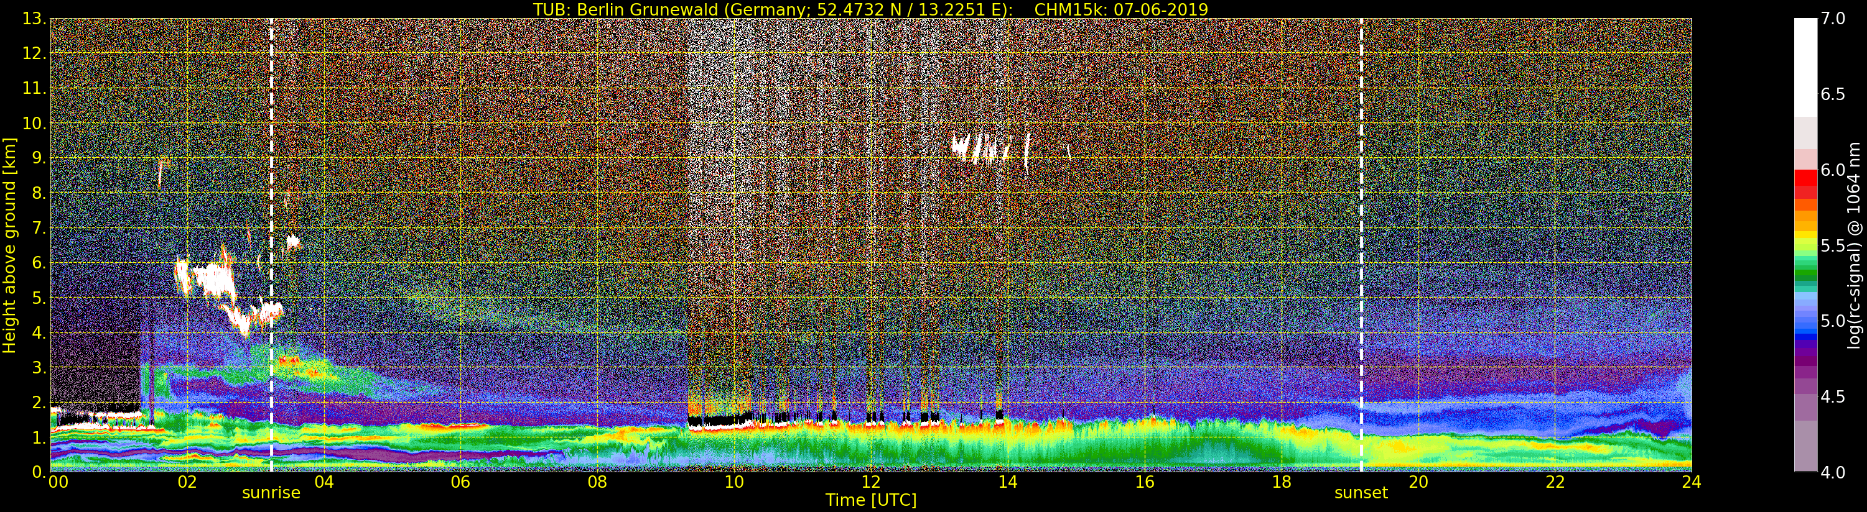Click the 'CHM15k: 07-06-2019' title text
The height and width of the screenshot is (512, 1867).
tap(1121, 9)
